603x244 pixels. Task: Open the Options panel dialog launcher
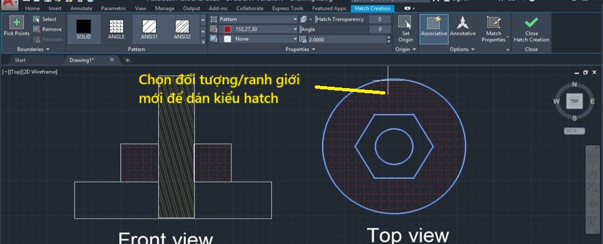coord(508,50)
